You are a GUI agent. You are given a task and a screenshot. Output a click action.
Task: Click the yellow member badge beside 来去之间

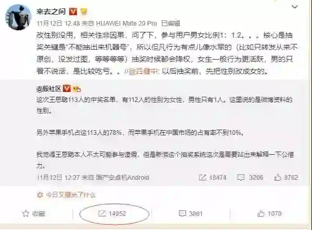click(x=84, y=11)
